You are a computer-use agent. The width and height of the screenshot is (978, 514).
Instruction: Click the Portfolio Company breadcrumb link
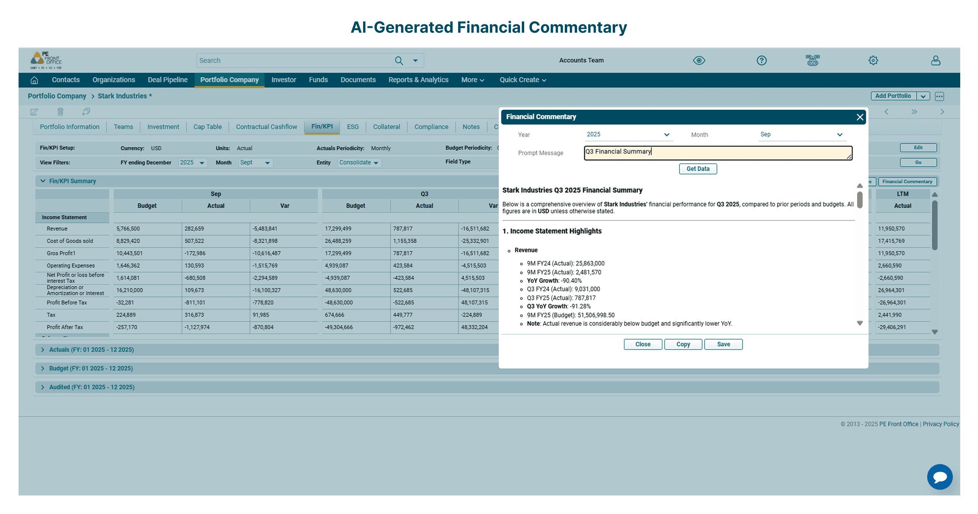pos(57,96)
